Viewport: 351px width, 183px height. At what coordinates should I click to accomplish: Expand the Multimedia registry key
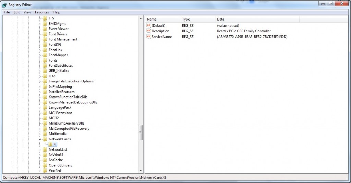coord(40,134)
